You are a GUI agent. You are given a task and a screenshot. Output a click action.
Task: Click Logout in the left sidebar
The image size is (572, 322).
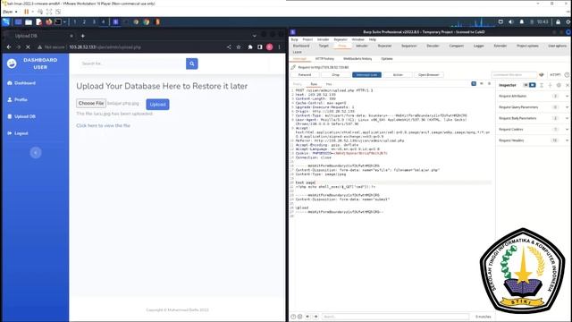tap(18, 133)
